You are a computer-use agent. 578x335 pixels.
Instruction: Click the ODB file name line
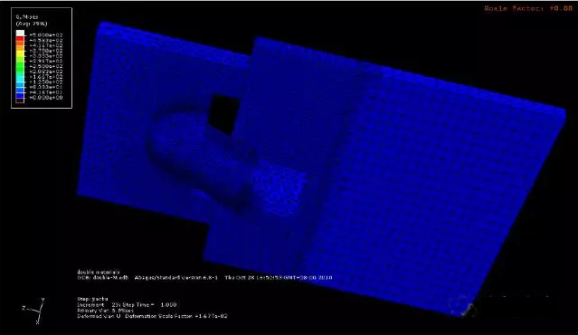point(204,277)
